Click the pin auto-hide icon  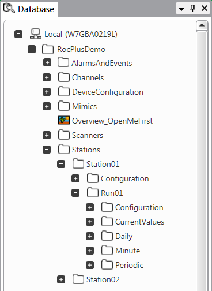point(192,8)
